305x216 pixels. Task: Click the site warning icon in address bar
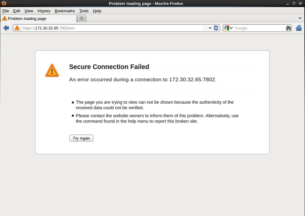[17, 28]
